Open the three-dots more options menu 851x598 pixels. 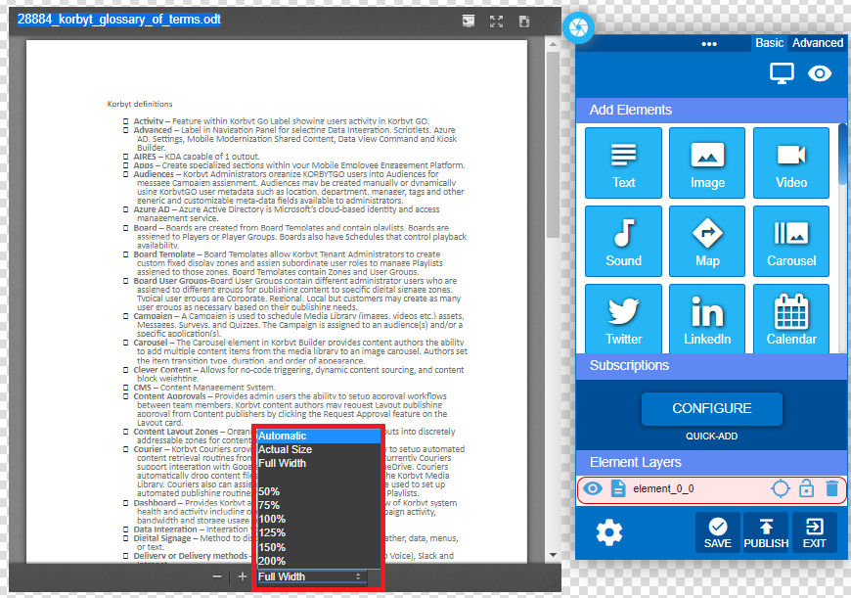click(x=709, y=43)
